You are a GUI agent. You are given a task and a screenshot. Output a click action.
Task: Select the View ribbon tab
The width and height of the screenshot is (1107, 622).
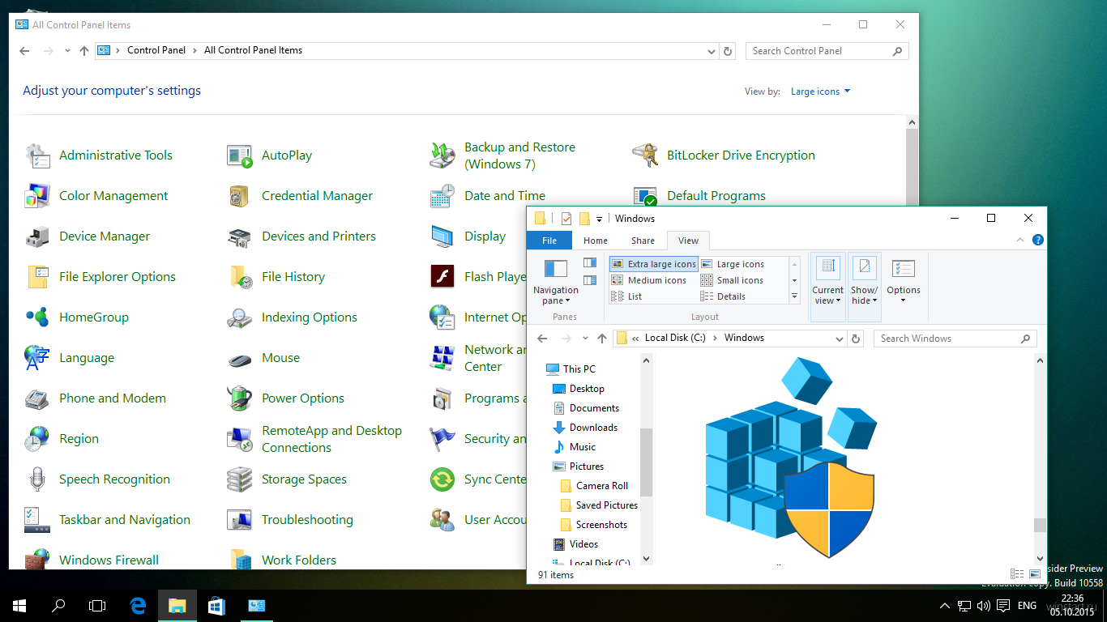pyautogui.click(x=688, y=241)
